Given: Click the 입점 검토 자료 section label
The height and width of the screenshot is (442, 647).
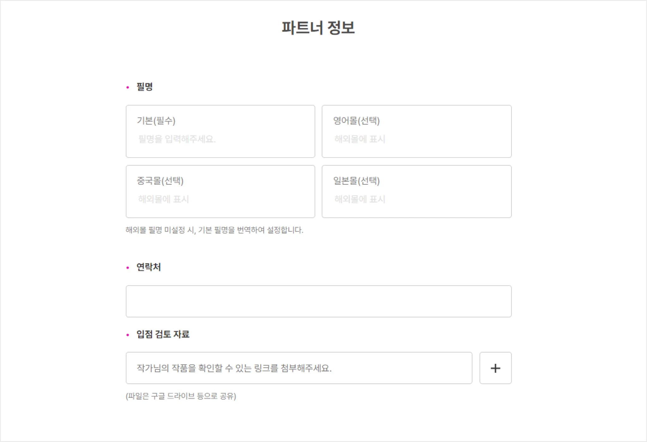Looking at the screenshot, I should tap(163, 334).
